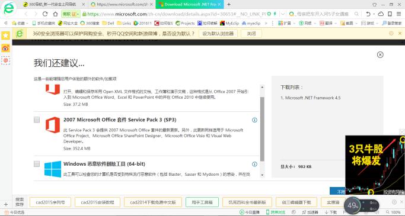The image size is (405, 216).
Task: Open the Dell bookmark folder
Action: tap(108, 23)
